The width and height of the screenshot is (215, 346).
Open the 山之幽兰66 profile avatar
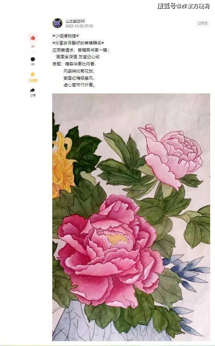click(x=57, y=23)
